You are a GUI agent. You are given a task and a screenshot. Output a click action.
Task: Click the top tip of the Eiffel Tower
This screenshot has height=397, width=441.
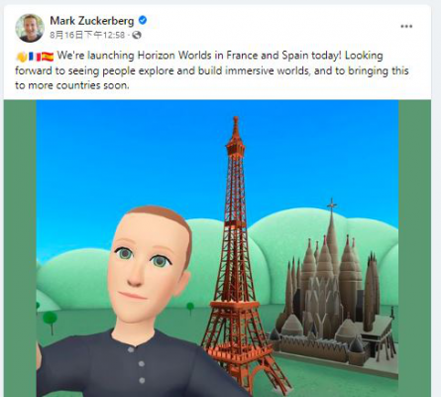236,120
